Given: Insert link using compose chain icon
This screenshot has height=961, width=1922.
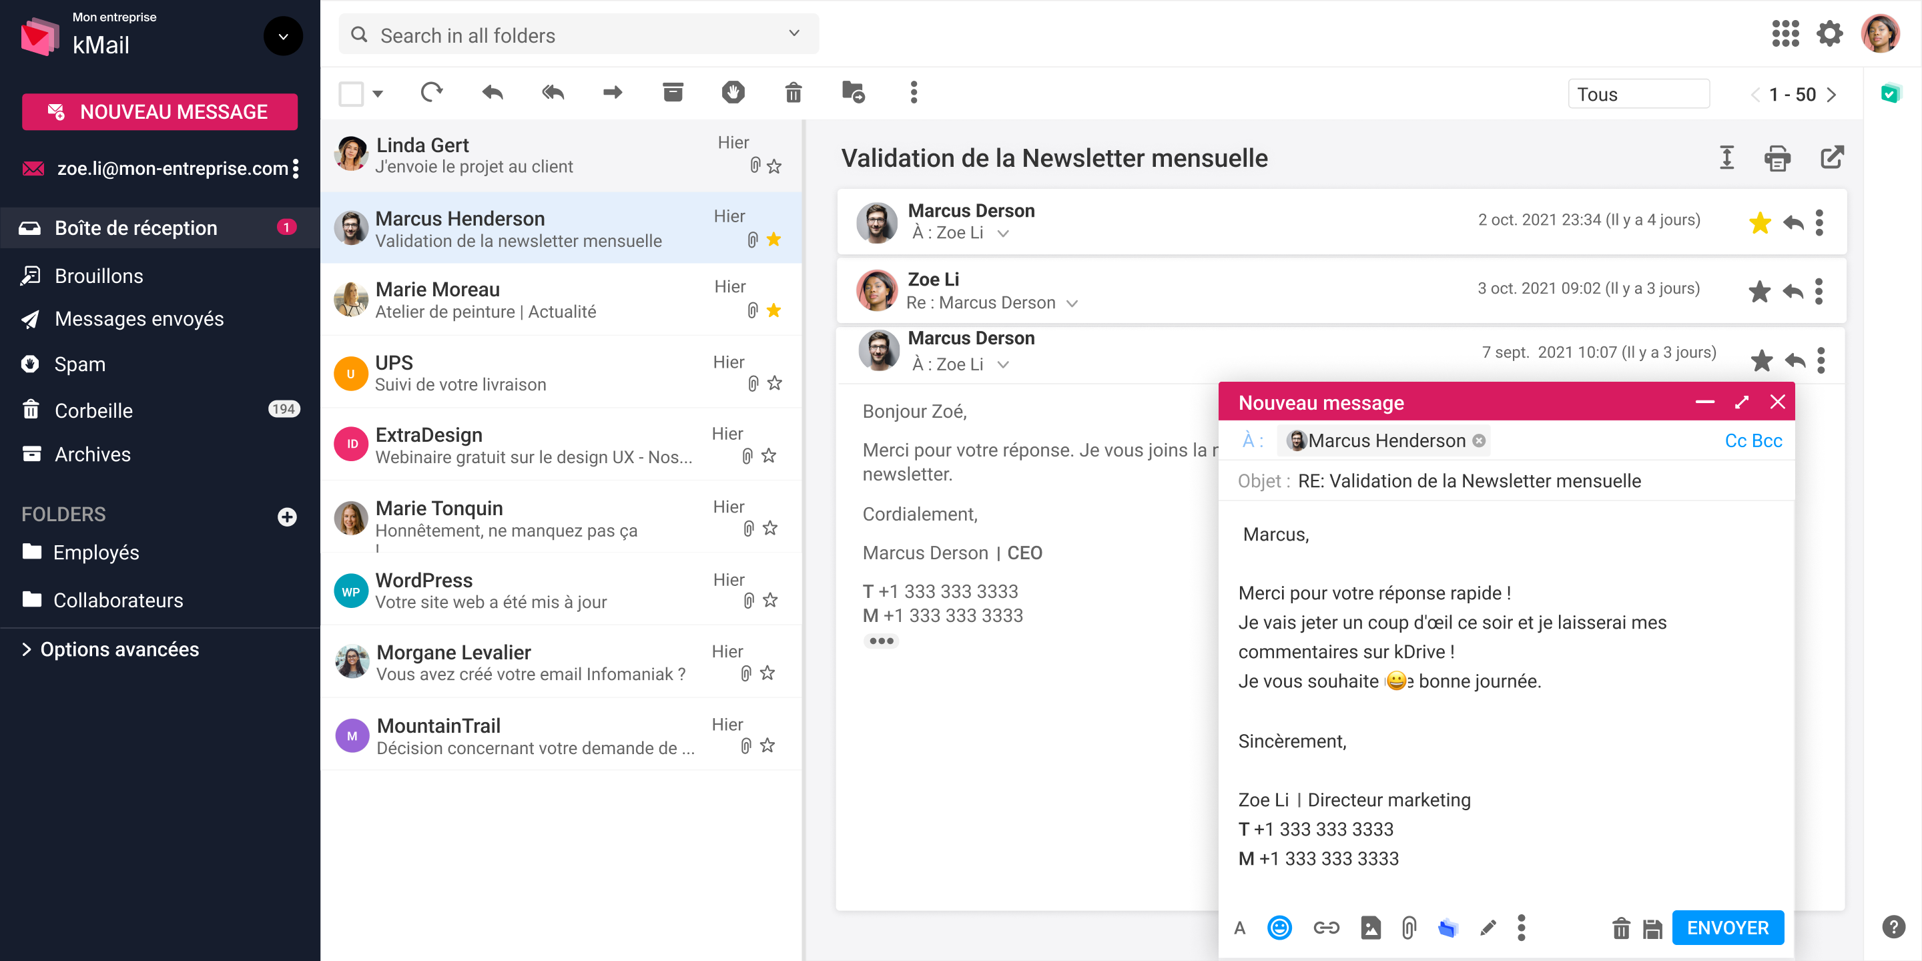Looking at the screenshot, I should click(x=1326, y=928).
